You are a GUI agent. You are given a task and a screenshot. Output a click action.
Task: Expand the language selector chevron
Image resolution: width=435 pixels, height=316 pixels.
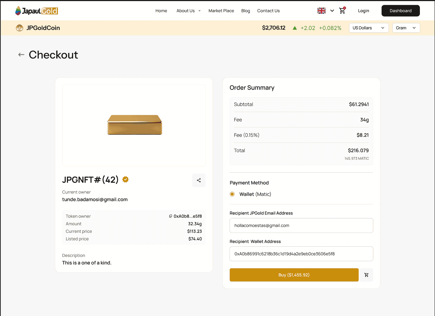pyautogui.click(x=332, y=11)
